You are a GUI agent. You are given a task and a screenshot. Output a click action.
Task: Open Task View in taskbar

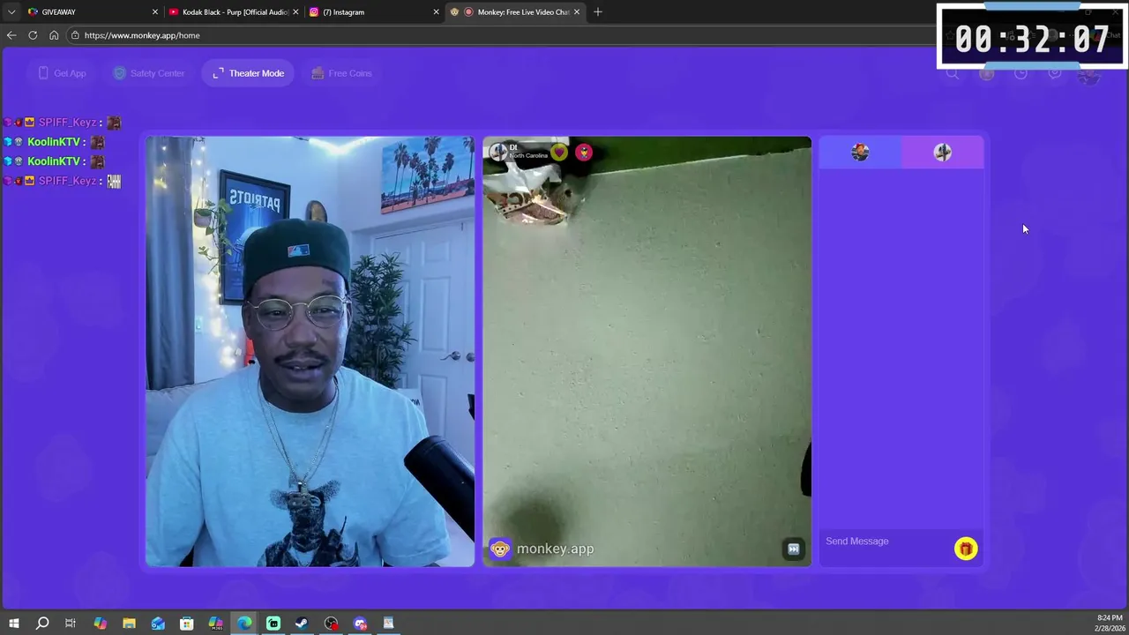point(71,624)
